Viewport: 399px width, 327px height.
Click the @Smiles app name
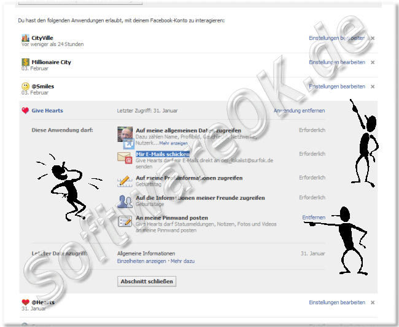click(x=43, y=87)
